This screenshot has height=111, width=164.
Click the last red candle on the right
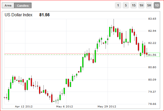(x=147, y=54)
